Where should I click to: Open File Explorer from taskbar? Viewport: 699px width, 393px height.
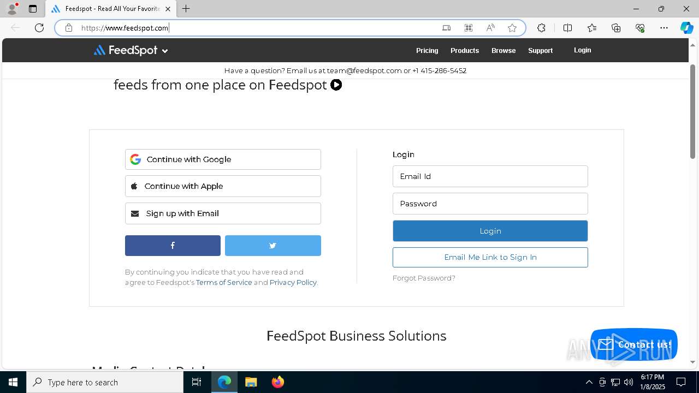point(251,382)
